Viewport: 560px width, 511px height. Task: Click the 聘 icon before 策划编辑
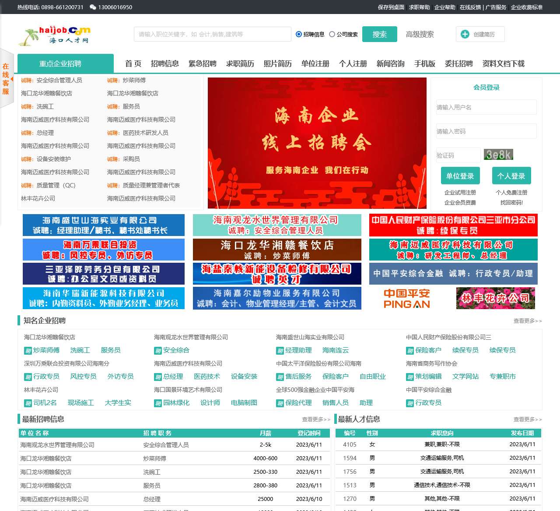click(410, 377)
